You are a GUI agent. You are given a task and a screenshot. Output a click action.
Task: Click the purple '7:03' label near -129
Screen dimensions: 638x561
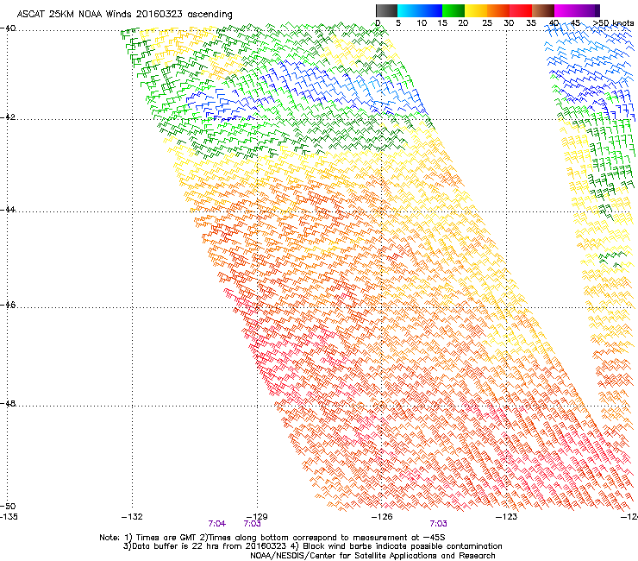click(x=253, y=524)
